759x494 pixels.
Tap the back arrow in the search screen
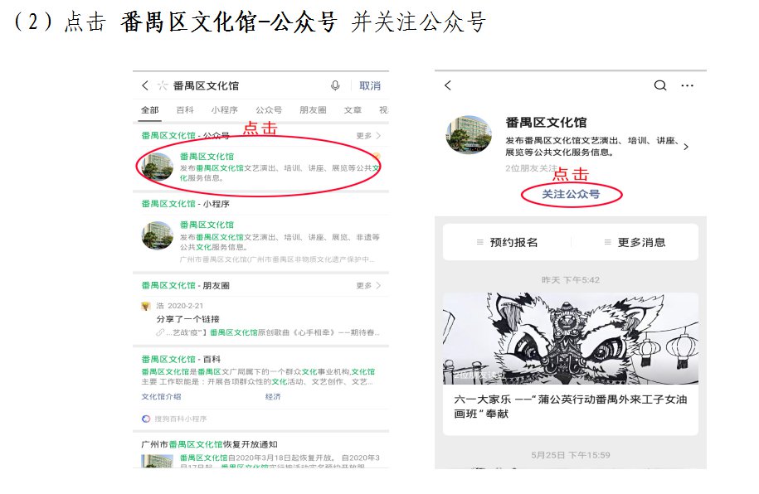pos(144,85)
